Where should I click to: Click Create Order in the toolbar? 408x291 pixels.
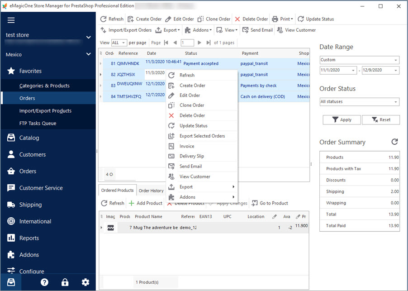[144, 19]
